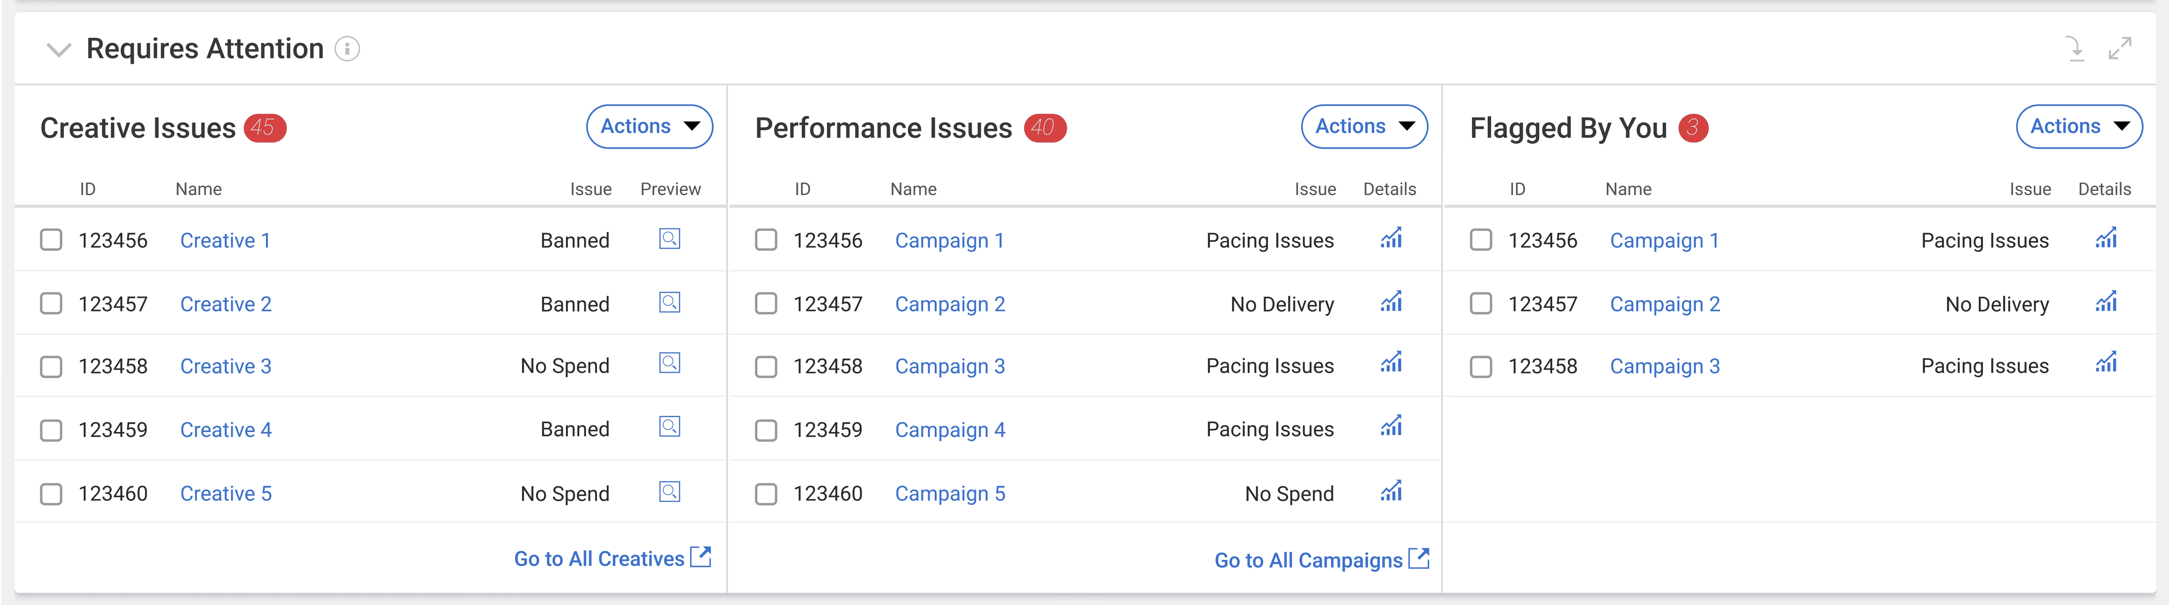Click external link icon next to Go to All Campaigns
The width and height of the screenshot is (2169, 605).
tap(1419, 559)
